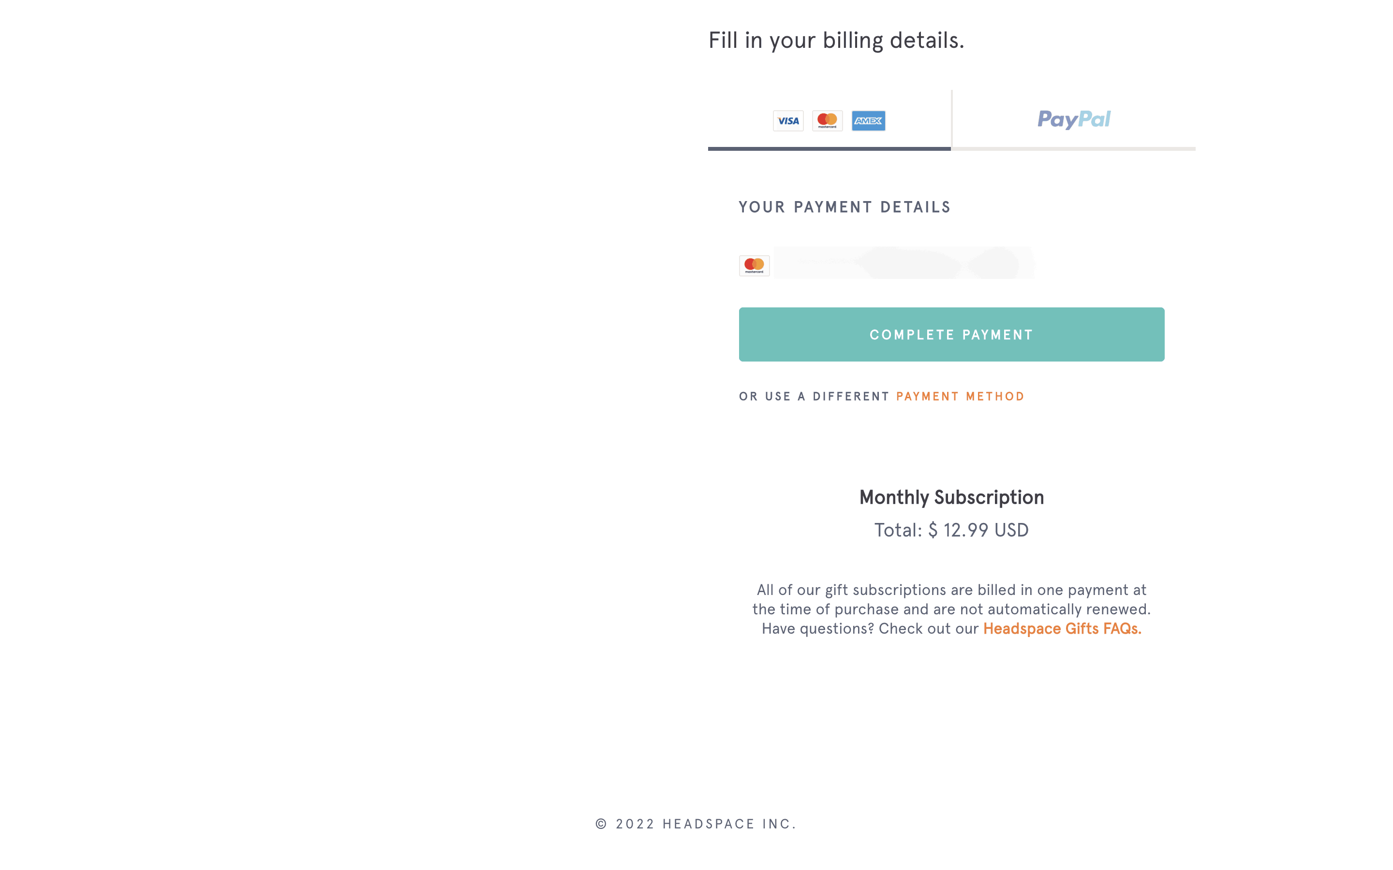Click the "Fill in your billing details" heading
Viewport: 1393px width, 870px height.
[836, 40]
